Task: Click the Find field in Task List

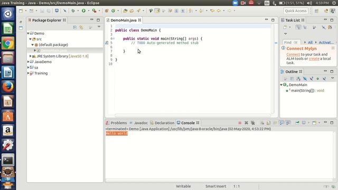Action: tap(291, 42)
